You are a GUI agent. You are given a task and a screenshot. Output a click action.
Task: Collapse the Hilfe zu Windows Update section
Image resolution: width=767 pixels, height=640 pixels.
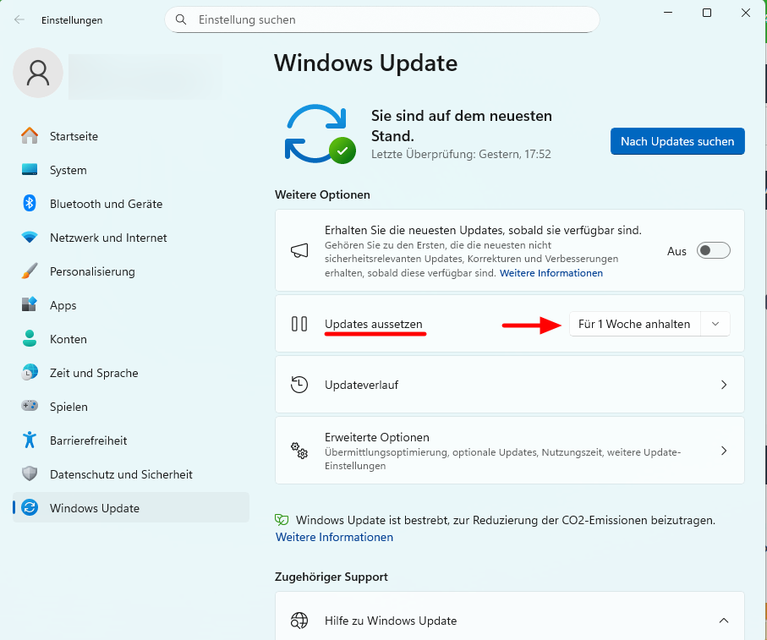pyautogui.click(x=724, y=621)
